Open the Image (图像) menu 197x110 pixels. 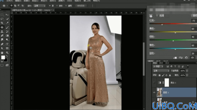(x=27, y=1)
